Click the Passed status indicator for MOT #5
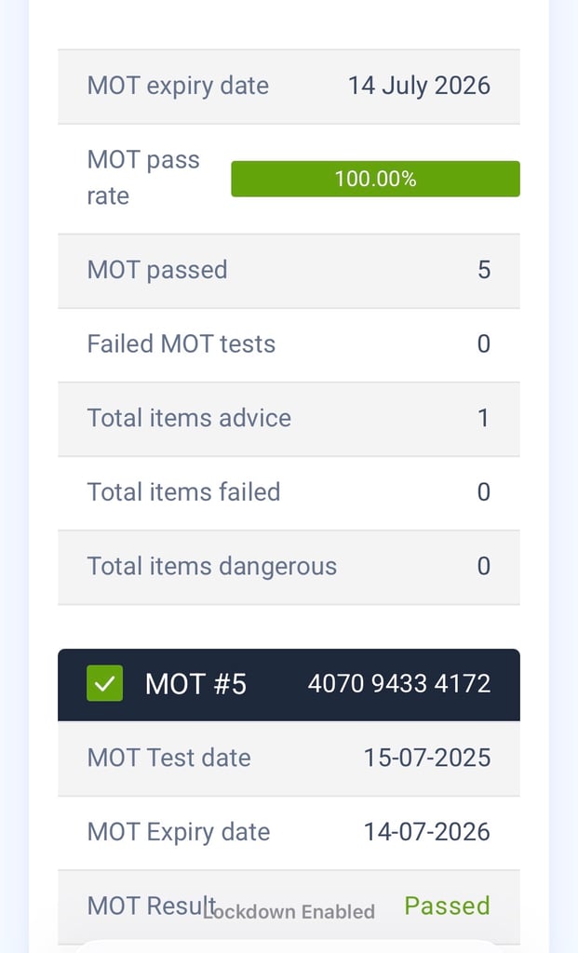This screenshot has height=953, width=578. (x=448, y=905)
